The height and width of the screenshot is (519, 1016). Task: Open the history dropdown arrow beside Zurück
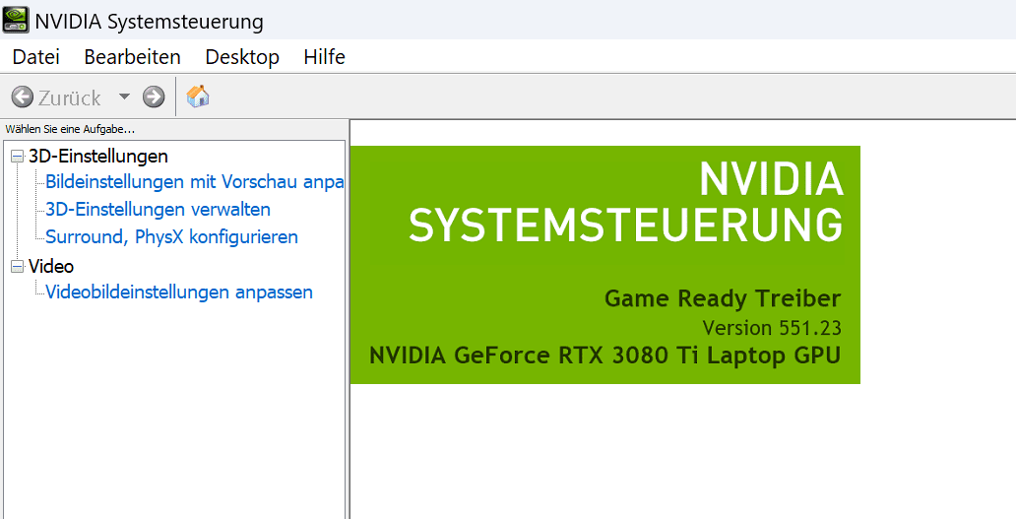tap(124, 97)
